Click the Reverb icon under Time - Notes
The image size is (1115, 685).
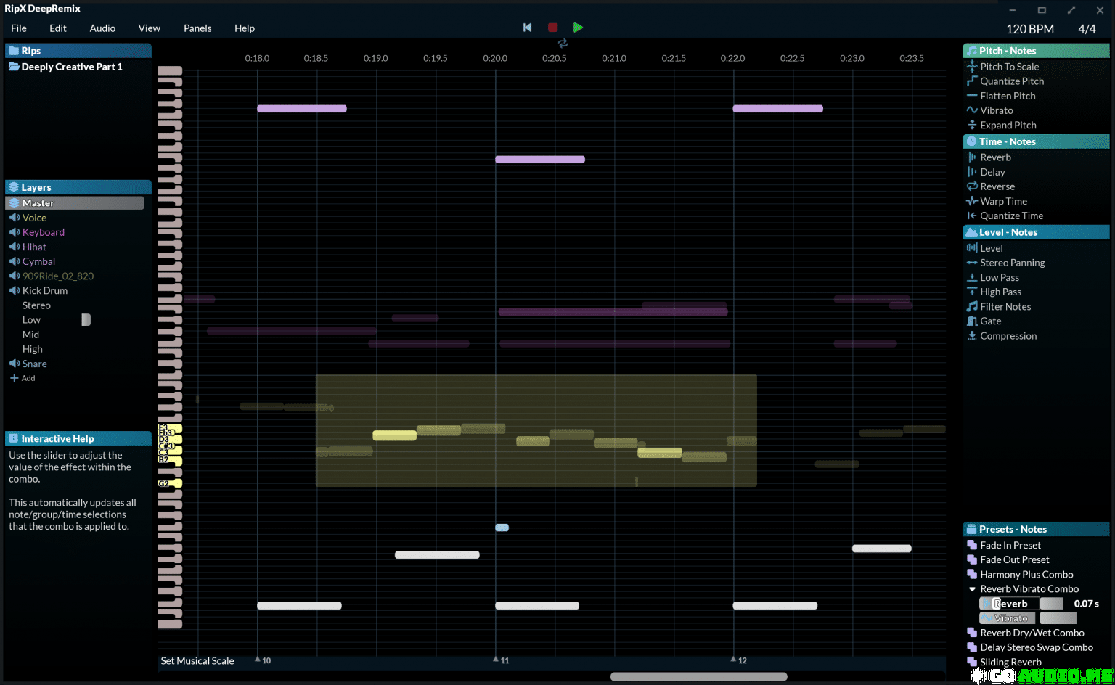coord(972,157)
